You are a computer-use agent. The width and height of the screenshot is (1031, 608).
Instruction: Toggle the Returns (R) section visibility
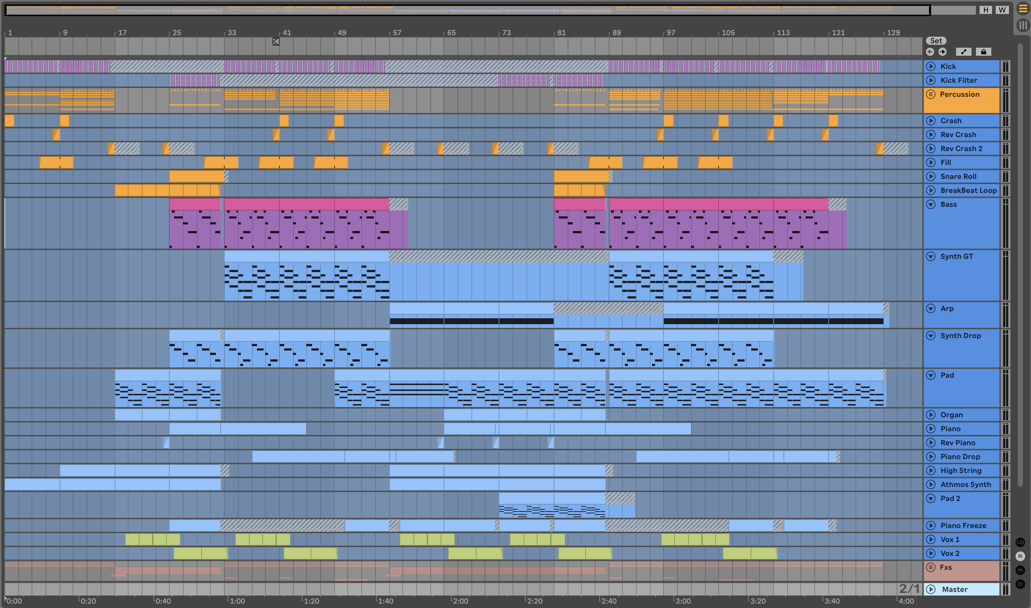[x=1020, y=556]
